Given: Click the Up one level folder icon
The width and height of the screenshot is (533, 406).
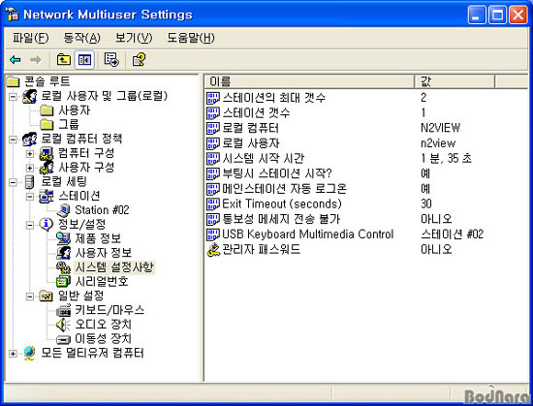Looking at the screenshot, I should coord(63,60).
